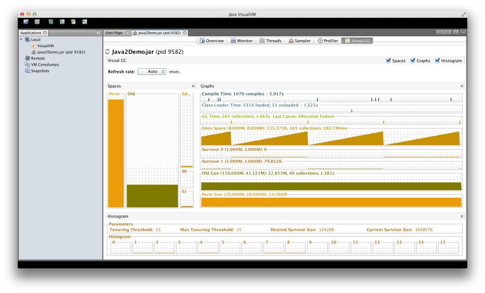
Task: Uncheck the Histogram checkbox
Action: tap(437, 61)
